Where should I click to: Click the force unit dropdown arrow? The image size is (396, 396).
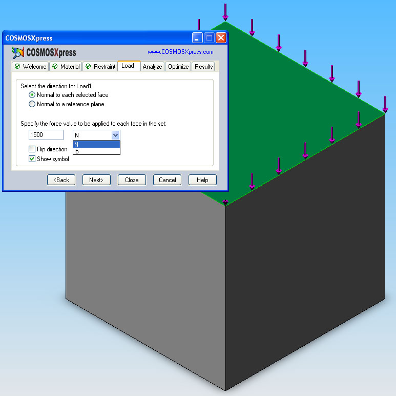click(x=115, y=135)
